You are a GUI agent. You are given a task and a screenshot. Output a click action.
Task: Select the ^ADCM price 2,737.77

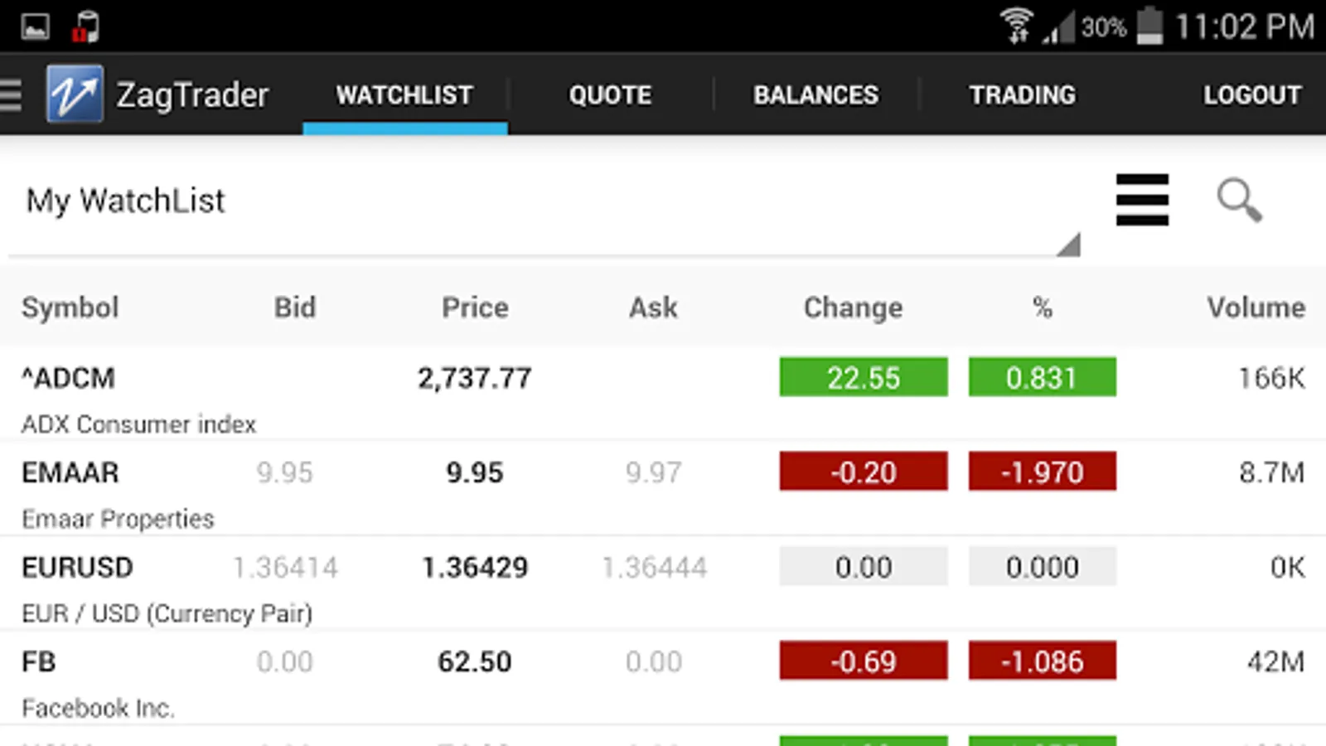coord(474,378)
